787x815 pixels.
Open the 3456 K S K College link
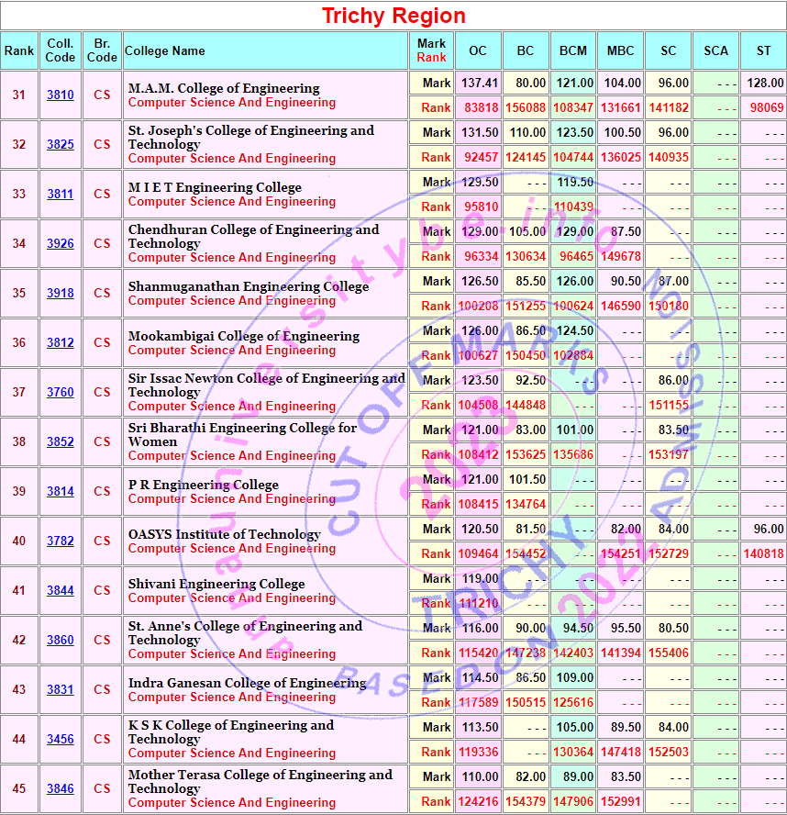pyautogui.click(x=61, y=740)
